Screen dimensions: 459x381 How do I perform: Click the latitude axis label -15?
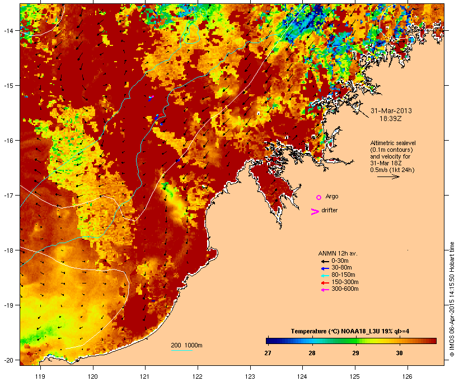click(8, 86)
